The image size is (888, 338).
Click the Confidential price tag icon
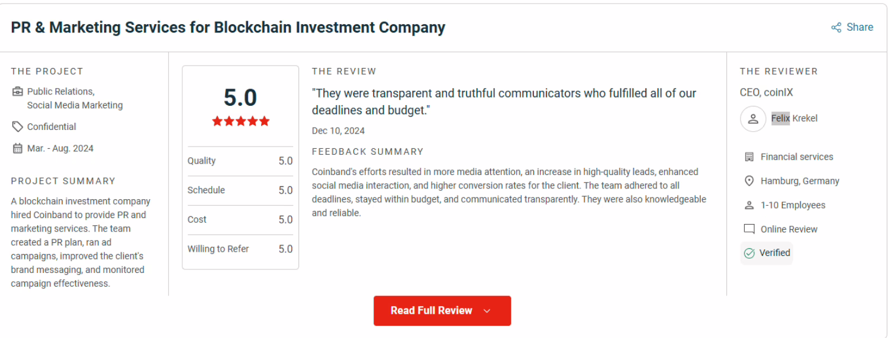pos(17,126)
